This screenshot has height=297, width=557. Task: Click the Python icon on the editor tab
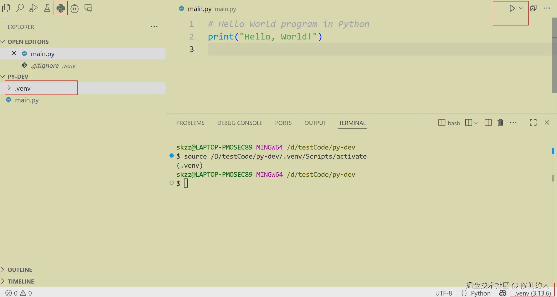(182, 9)
